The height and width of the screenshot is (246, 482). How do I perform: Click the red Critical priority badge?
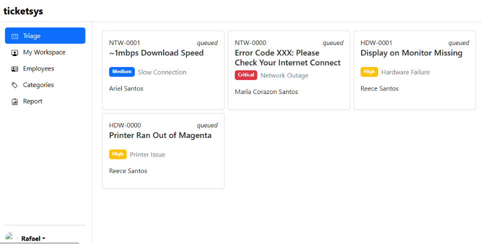click(x=246, y=75)
